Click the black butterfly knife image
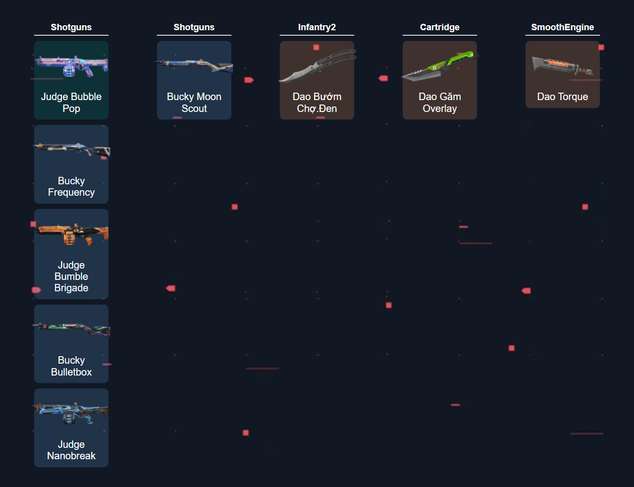The height and width of the screenshot is (487, 634). tap(317, 65)
